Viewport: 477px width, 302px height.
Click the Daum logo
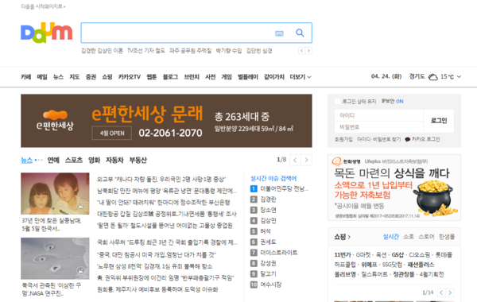coord(47,33)
